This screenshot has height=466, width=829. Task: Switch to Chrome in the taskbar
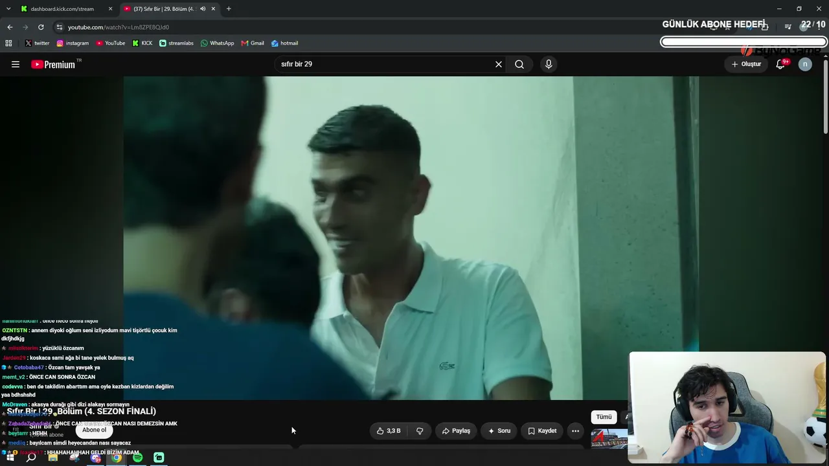click(x=117, y=458)
